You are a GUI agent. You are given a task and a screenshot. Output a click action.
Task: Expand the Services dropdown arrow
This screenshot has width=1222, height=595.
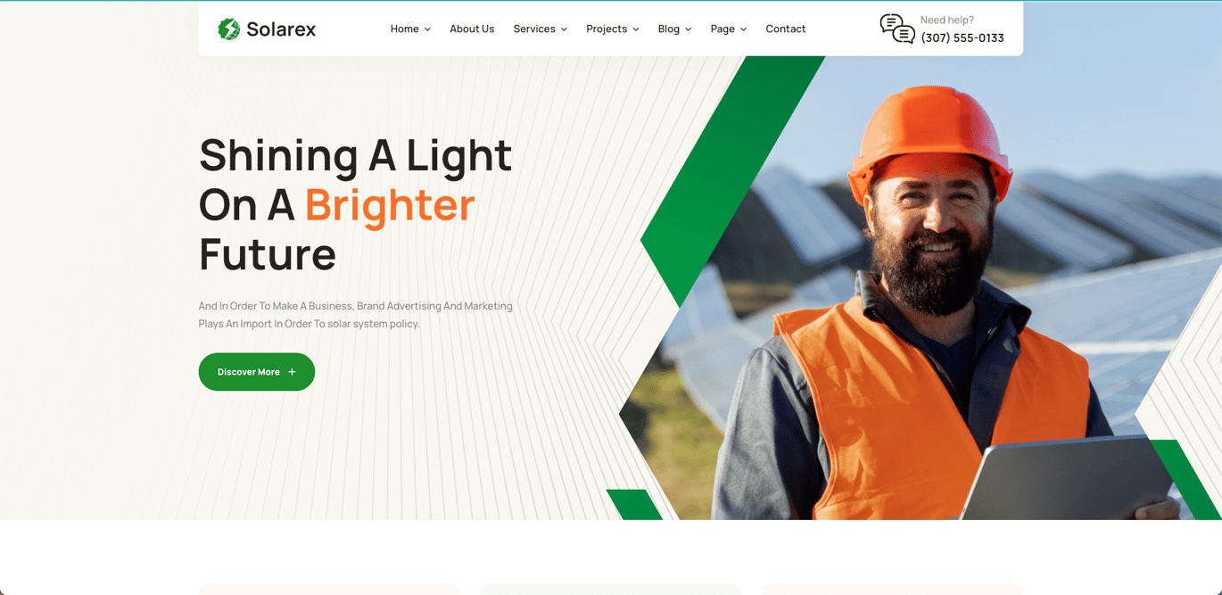564,29
